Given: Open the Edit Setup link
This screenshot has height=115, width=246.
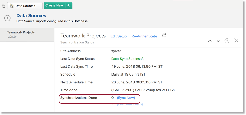Looking at the screenshot, I should tap(119, 36).
